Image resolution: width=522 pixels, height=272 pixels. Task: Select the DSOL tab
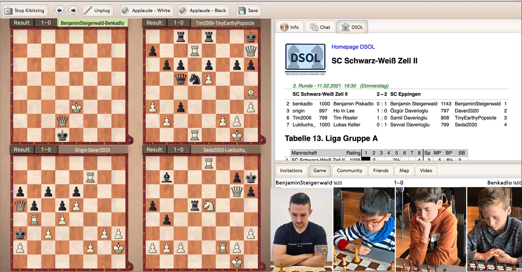pyautogui.click(x=352, y=27)
